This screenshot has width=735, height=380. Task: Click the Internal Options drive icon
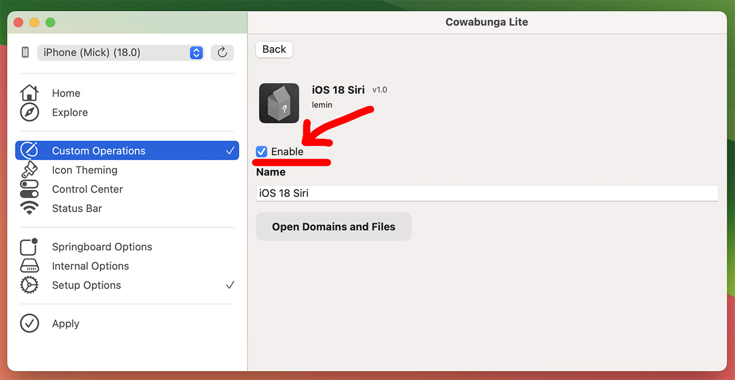click(x=29, y=266)
